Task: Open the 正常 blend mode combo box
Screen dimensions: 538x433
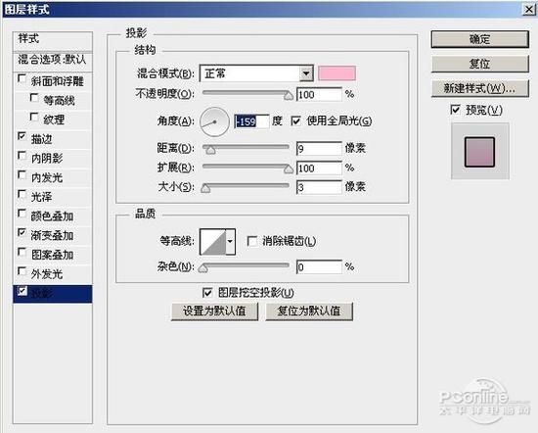Action: click(256, 73)
